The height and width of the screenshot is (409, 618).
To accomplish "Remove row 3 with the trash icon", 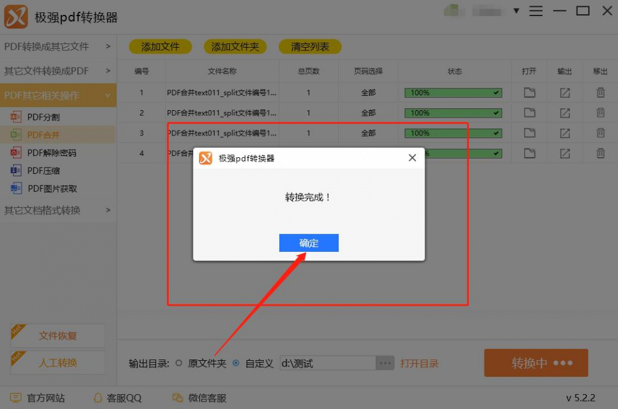I will [x=600, y=133].
